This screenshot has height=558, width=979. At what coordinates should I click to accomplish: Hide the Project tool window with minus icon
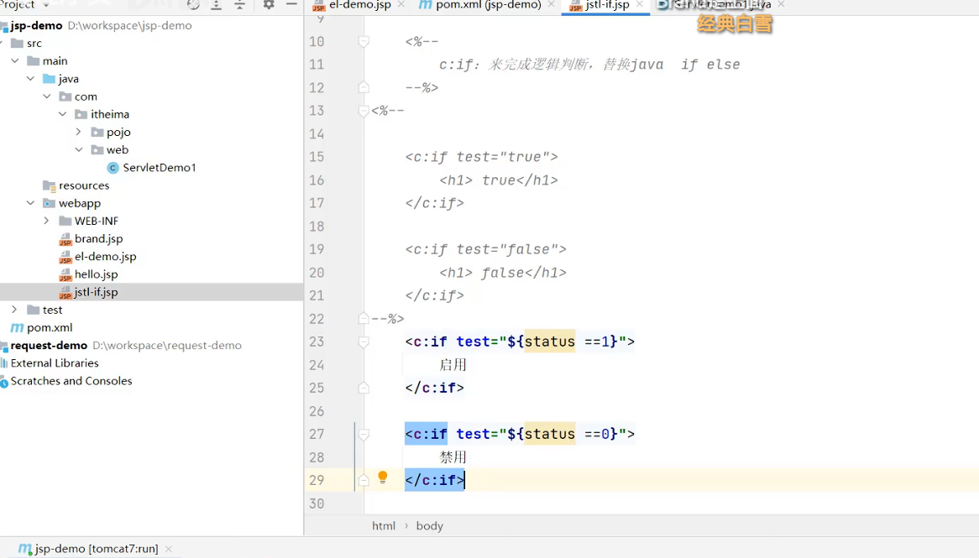[x=291, y=4]
